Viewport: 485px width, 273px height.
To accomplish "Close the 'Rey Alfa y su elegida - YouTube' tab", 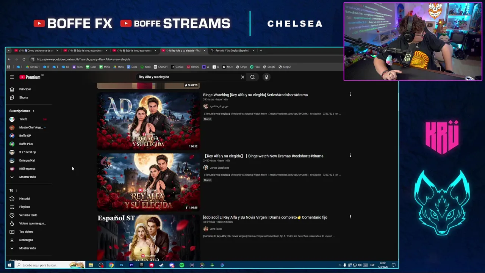I will pyautogui.click(x=204, y=50).
